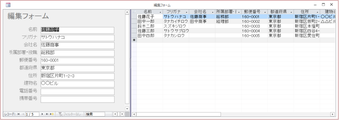339x120 pixels.
Task: Jump to the last record button
Action: click(47, 114)
